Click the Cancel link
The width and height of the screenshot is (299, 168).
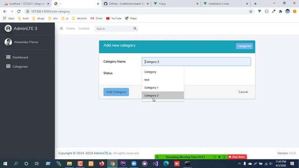(x=243, y=92)
